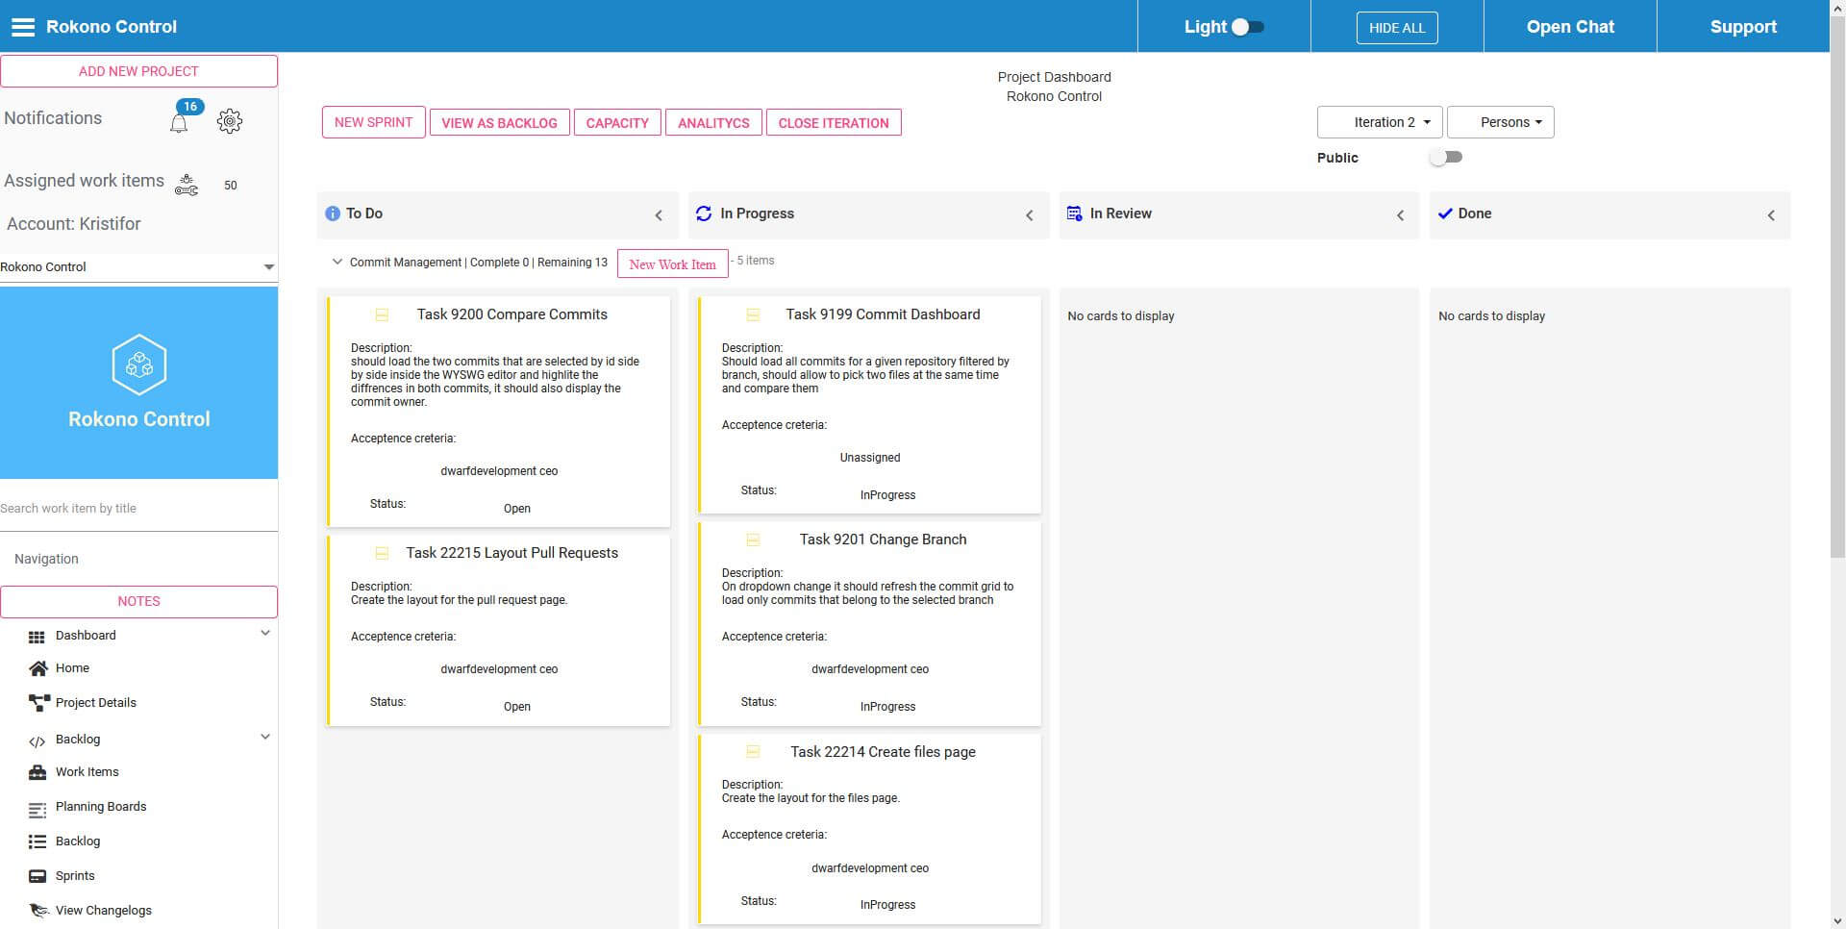This screenshot has width=1846, height=929.
Task: Click ADD NEW PROJECT button
Action: [x=138, y=71]
